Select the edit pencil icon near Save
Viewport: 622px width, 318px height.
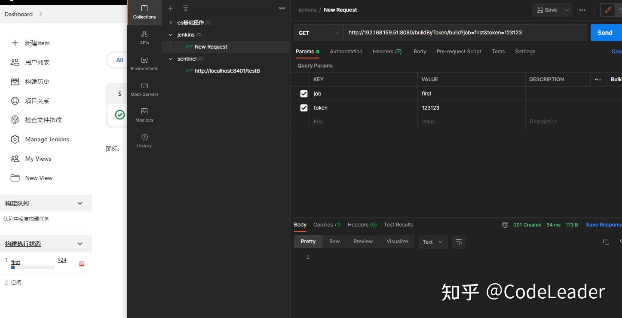coord(607,9)
